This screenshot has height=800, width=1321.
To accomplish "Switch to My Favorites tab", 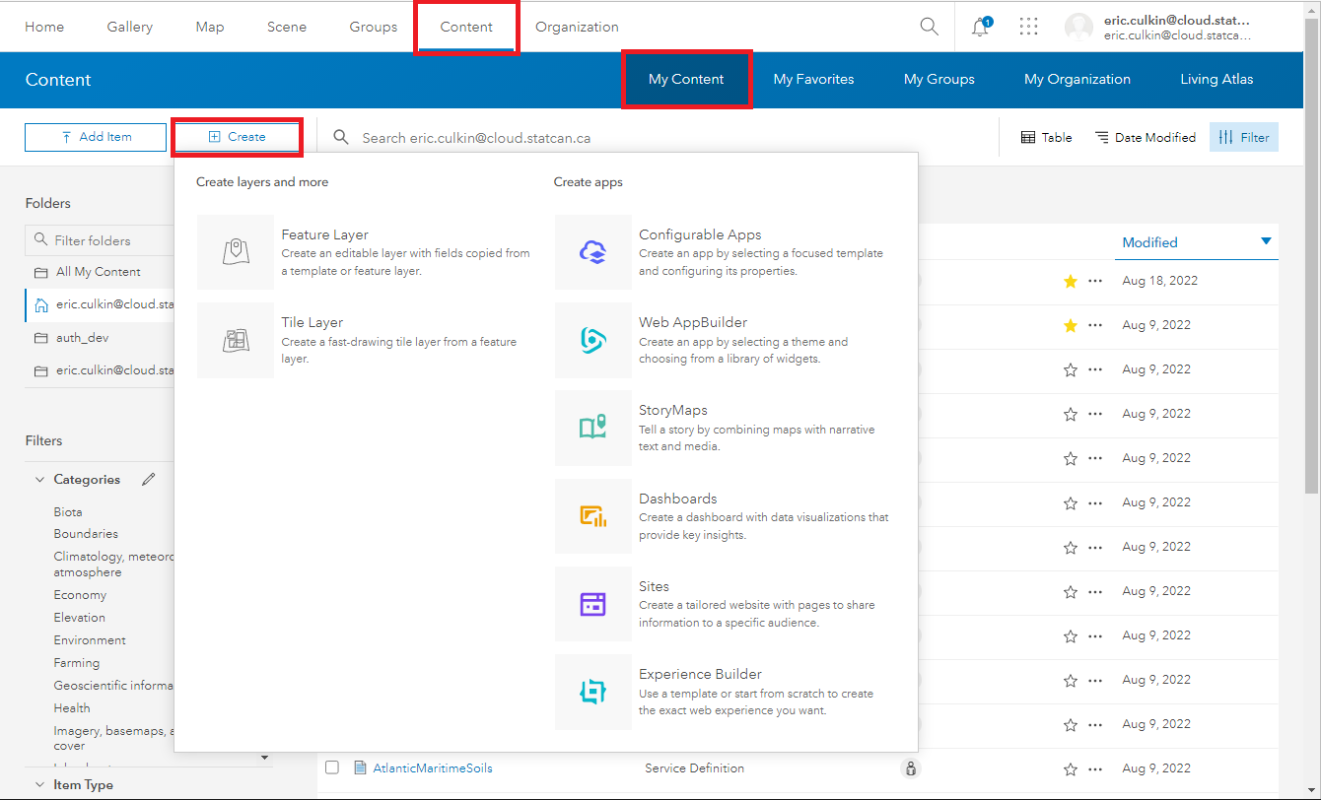I will [813, 79].
